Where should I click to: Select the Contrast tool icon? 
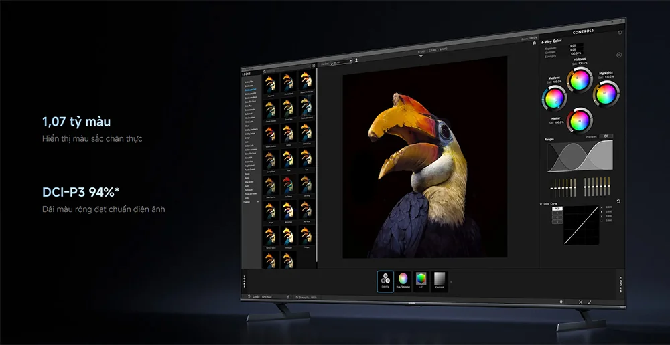[439, 279]
